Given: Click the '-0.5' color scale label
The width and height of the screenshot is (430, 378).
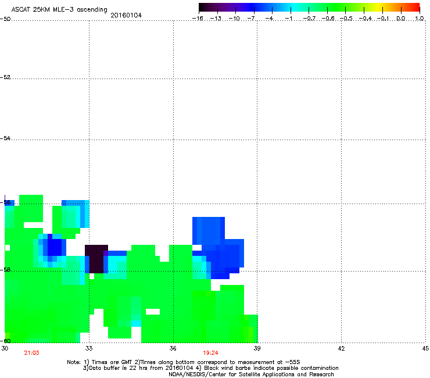Looking at the screenshot, I should tap(346, 19).
